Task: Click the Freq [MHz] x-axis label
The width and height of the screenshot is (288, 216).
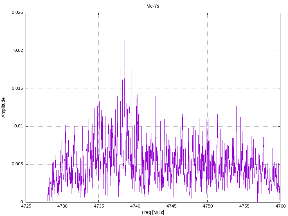Action: tap(153, 212)
